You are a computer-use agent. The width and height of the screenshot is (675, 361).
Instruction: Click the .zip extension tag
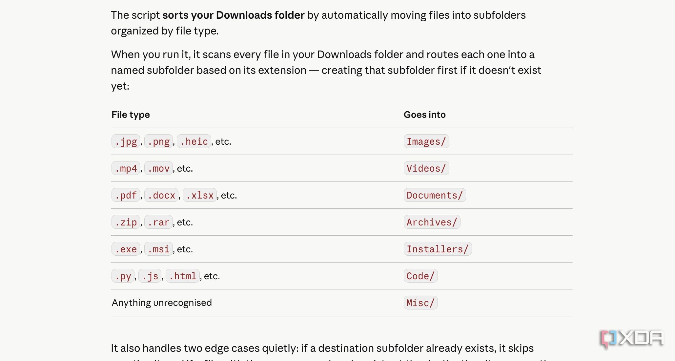pos(126,222)
